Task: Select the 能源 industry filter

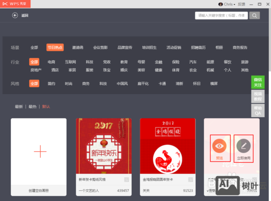Action: coord(210,62)
